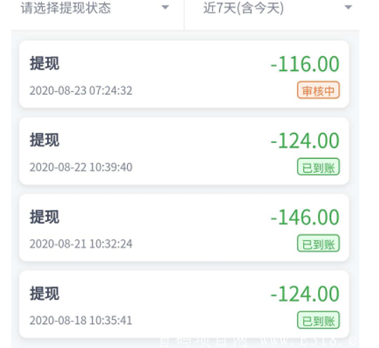Click the 2020-08-21 10:32:24 timestamp
The height and width of the screenshot is (348, 379).
(x=81, y=244)
